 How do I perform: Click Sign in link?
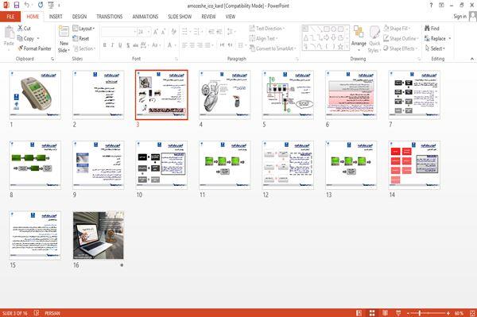click(460, 17)
